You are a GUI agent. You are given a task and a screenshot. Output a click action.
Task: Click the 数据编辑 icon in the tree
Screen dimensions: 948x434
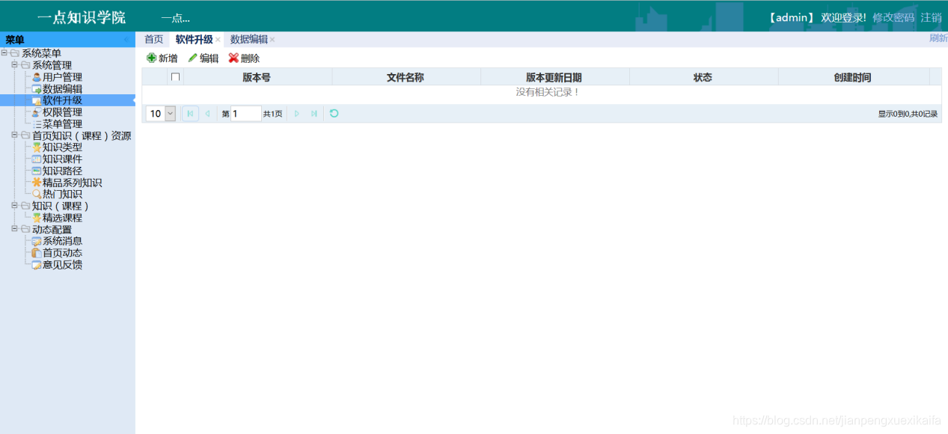coord(37,89)
